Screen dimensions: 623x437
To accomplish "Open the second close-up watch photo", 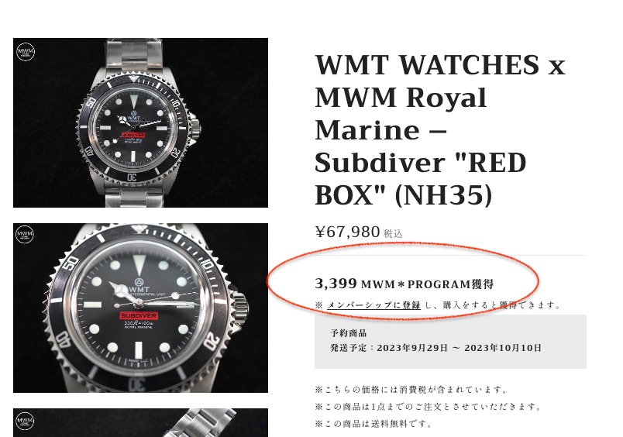I will tap(141, 308).
